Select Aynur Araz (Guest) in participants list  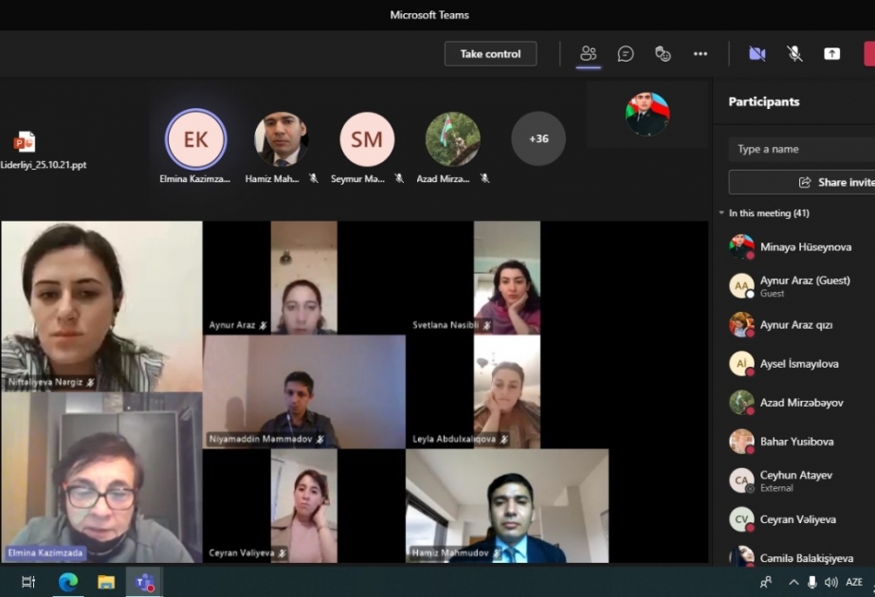796,285
